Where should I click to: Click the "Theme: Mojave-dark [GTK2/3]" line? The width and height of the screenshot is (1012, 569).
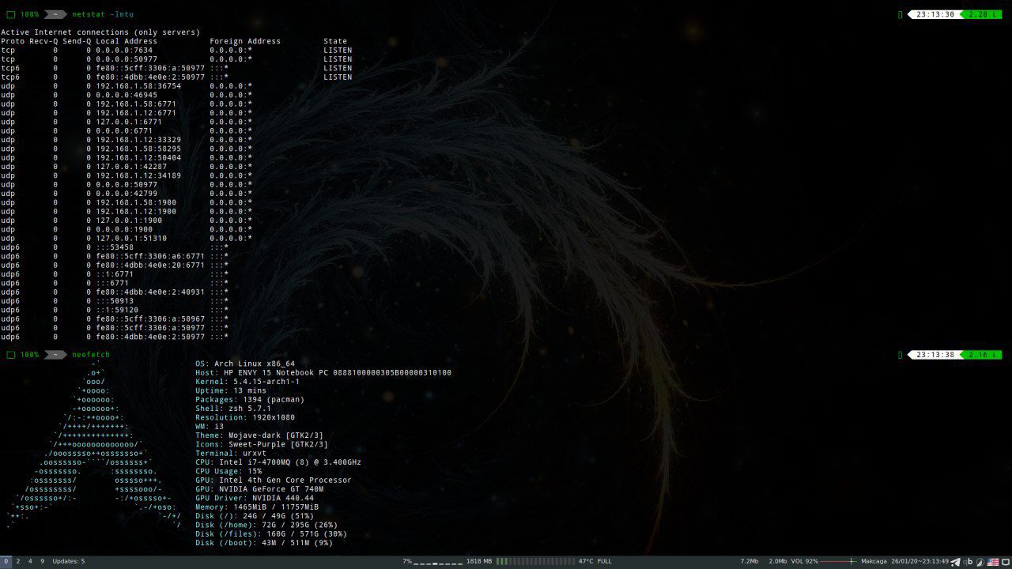click(259, 435)
